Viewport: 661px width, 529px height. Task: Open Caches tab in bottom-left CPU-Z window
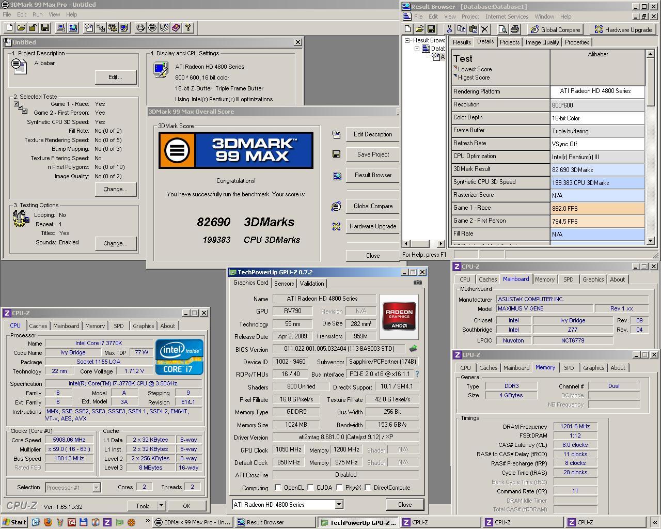tap(38, 326)
